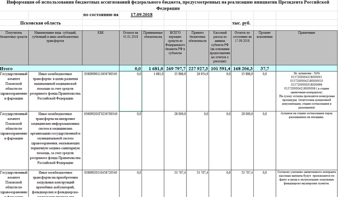
Task: Click the 'Остаток по состоянию на 17.09.2018' header
Action: pyautogui.click(x=242, y=48)
